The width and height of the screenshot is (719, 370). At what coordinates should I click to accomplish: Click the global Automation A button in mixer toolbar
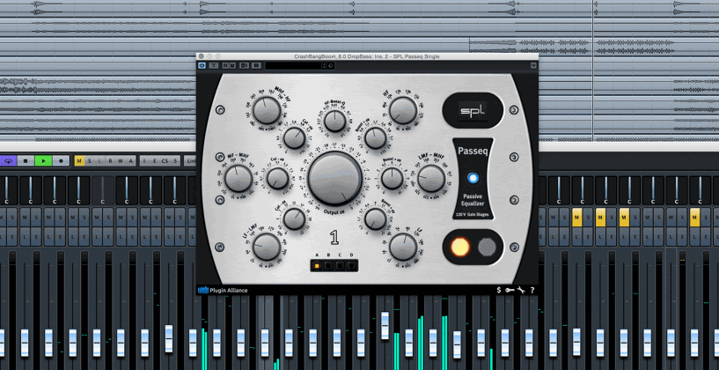coord(130,160)
